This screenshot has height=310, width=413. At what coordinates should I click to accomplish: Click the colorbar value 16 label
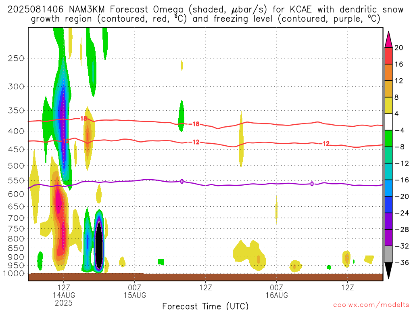click(398, 64)
